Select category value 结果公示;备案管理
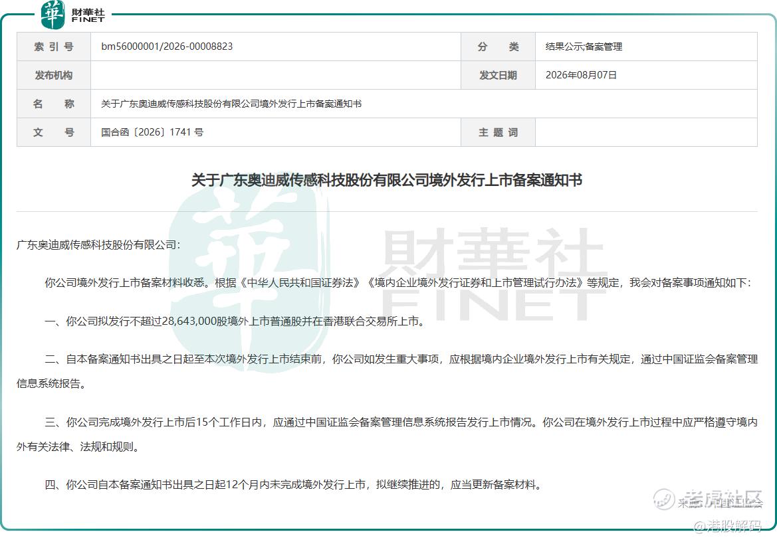Screen dimensions: 777x544 [584, 46]
